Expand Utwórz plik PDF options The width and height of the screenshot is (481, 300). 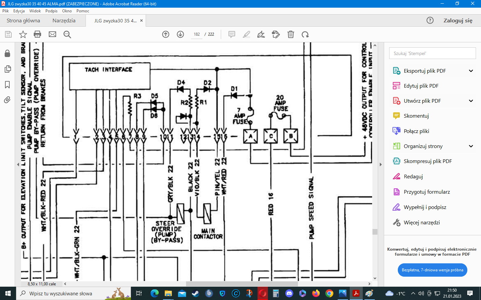pyautogui.click(x=471, y=101)
